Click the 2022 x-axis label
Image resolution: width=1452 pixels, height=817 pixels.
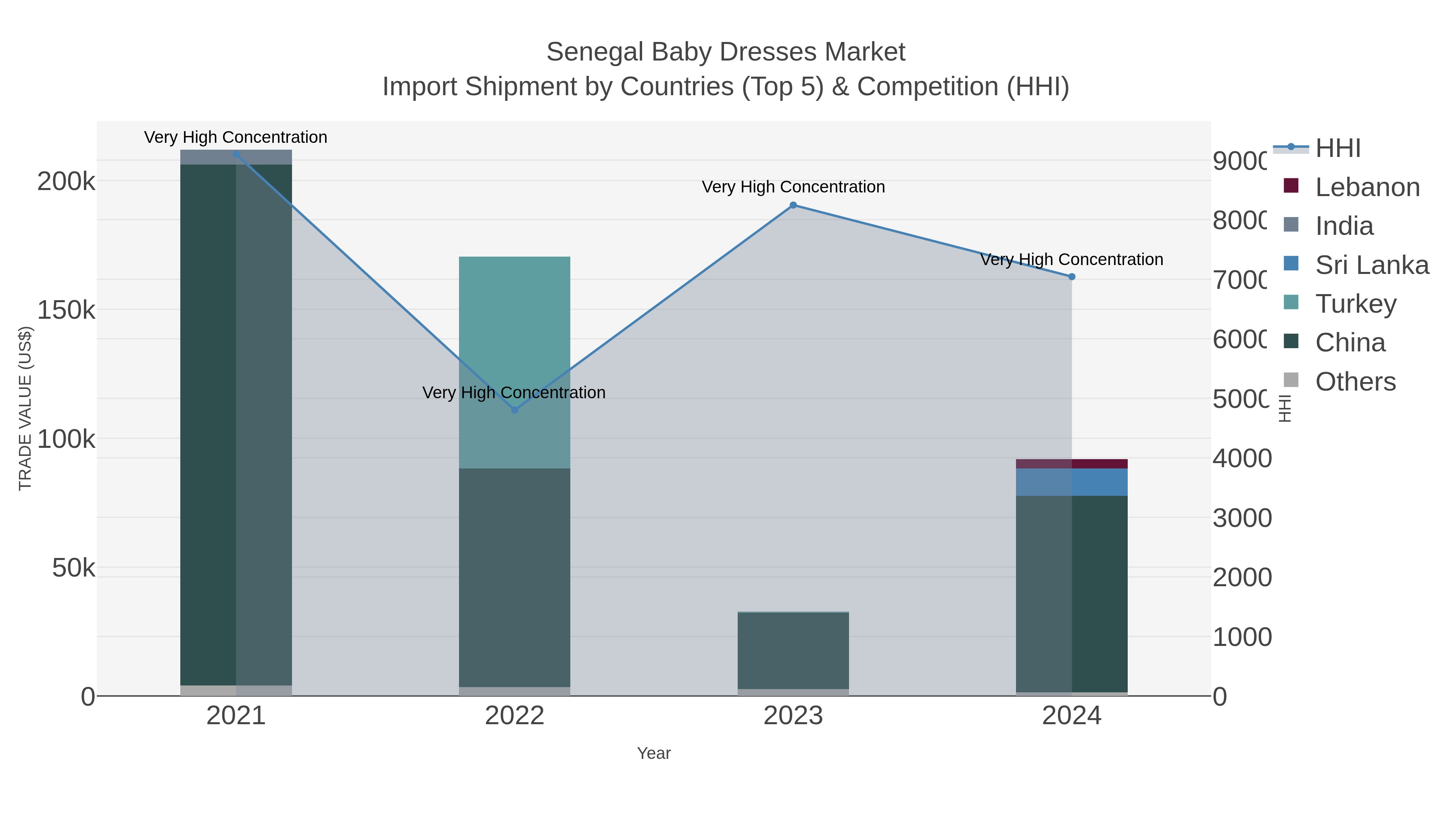pyautogui.click(x=515, y=716)
